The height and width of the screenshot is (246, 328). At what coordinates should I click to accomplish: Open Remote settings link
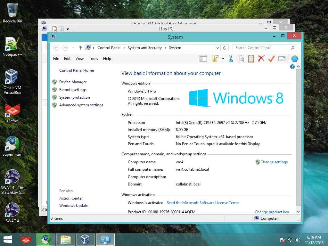click(x=73, y=90)
